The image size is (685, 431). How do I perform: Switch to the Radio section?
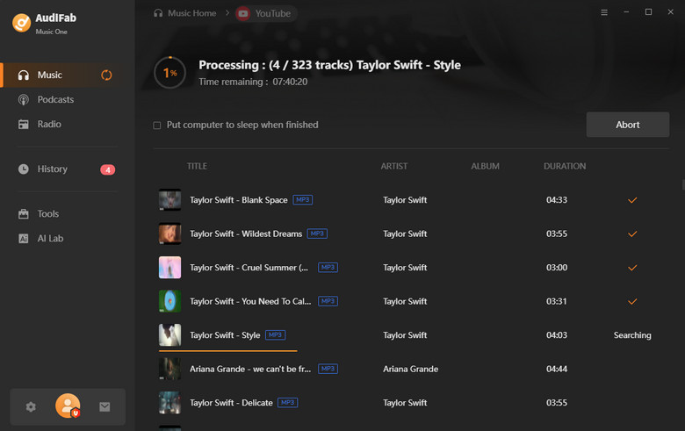[x=49, y=125]
